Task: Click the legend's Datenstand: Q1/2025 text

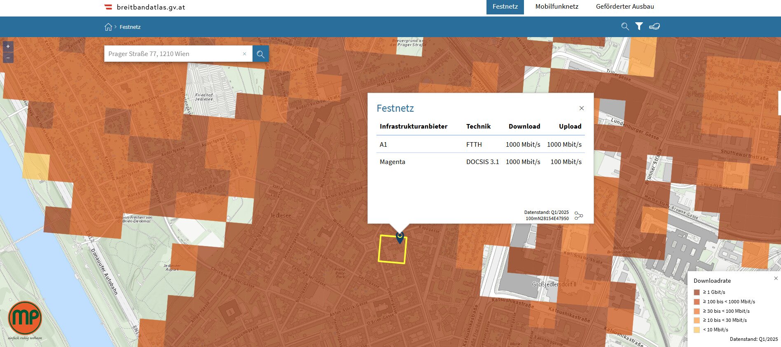Action: [754, 339]
